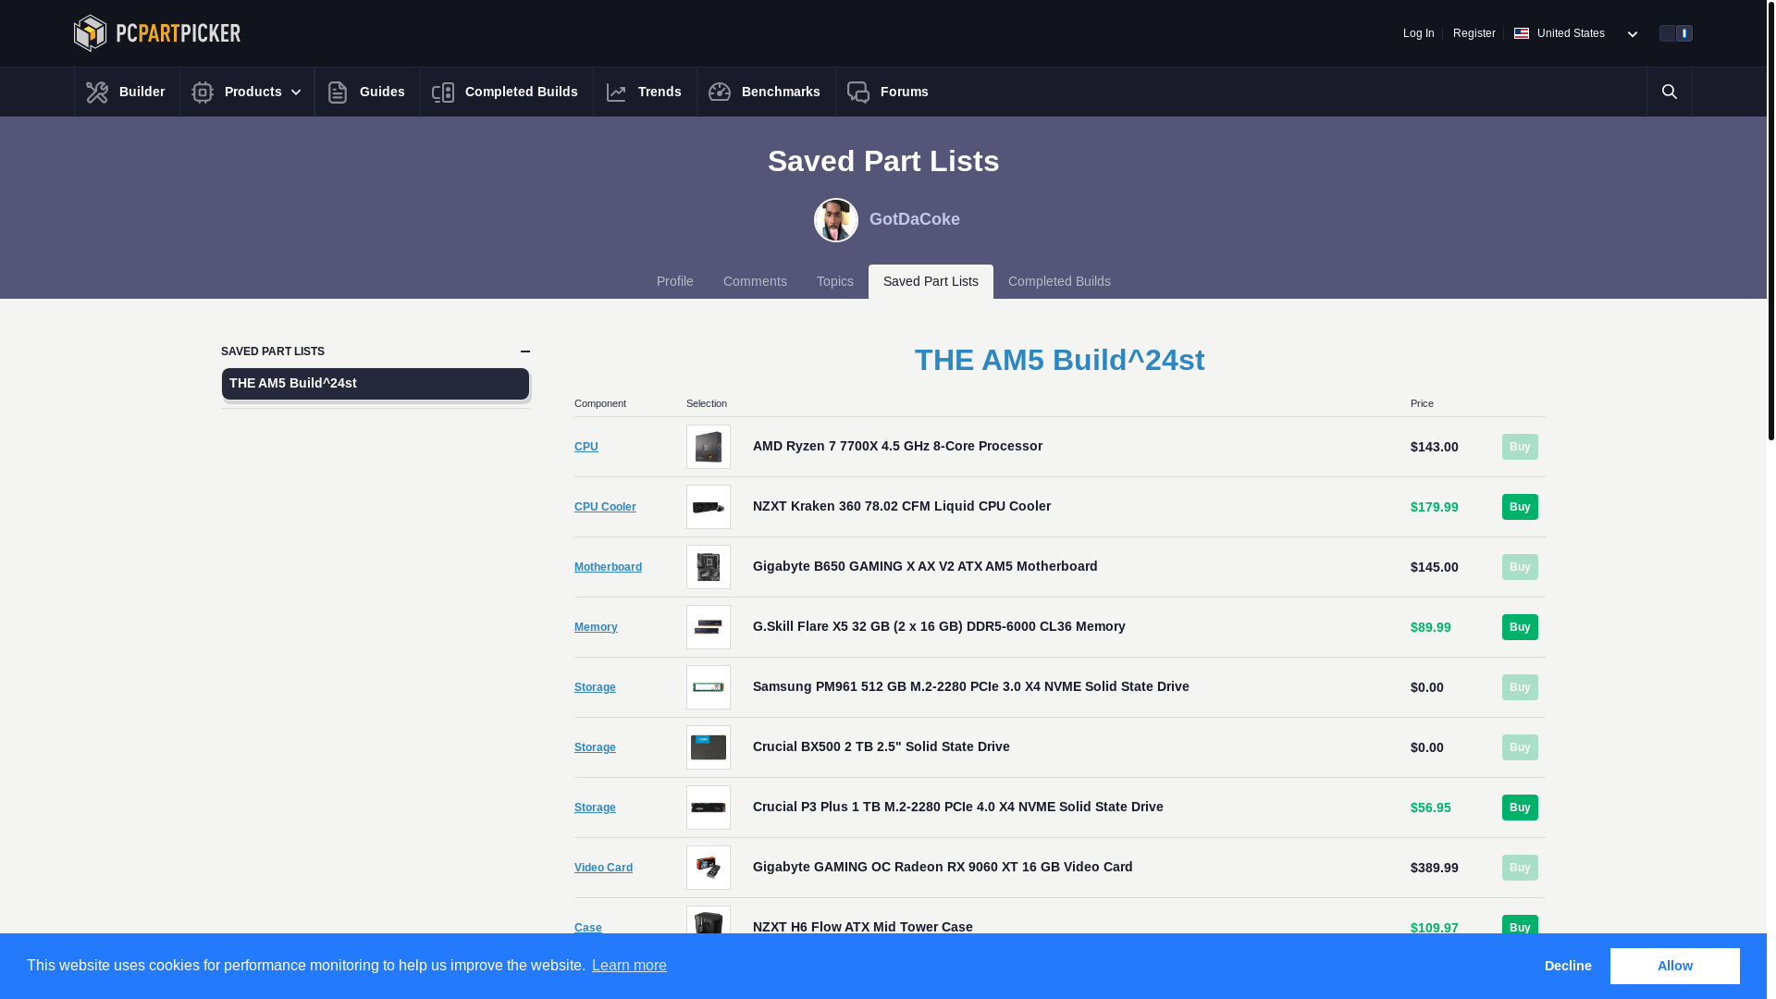Open the AMD Ryzen 7 7700X thumbnail
The image size is (1776, 999).
coord(709,447)
